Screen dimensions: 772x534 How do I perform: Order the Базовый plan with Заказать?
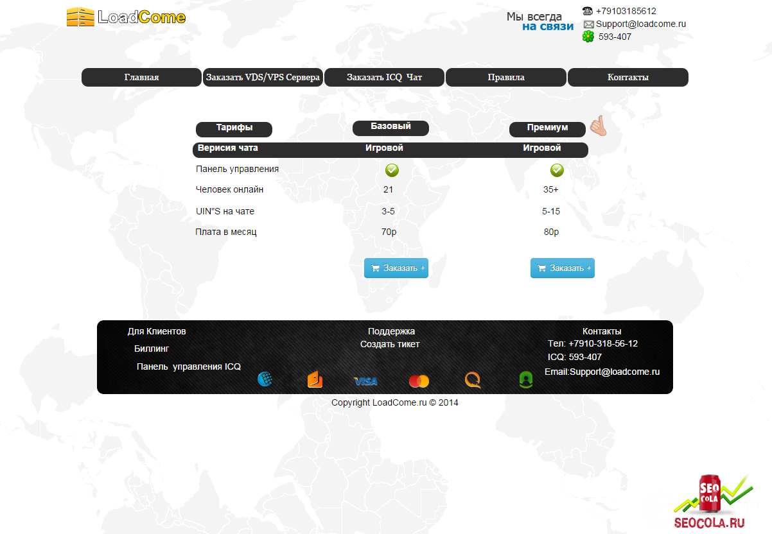tap(396, 268)
